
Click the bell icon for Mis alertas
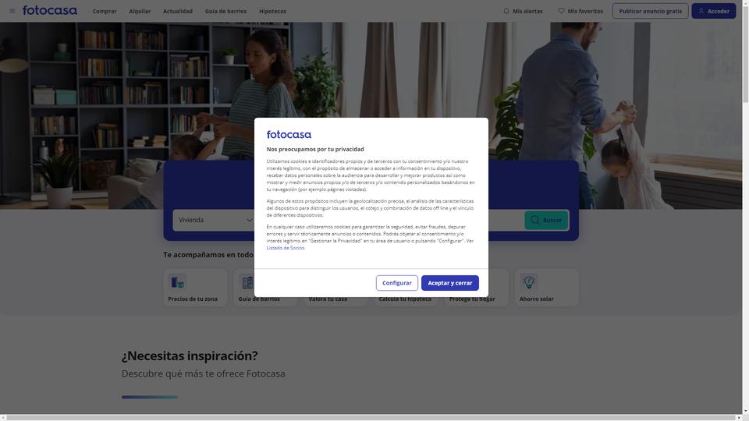[x=506, y=11]
